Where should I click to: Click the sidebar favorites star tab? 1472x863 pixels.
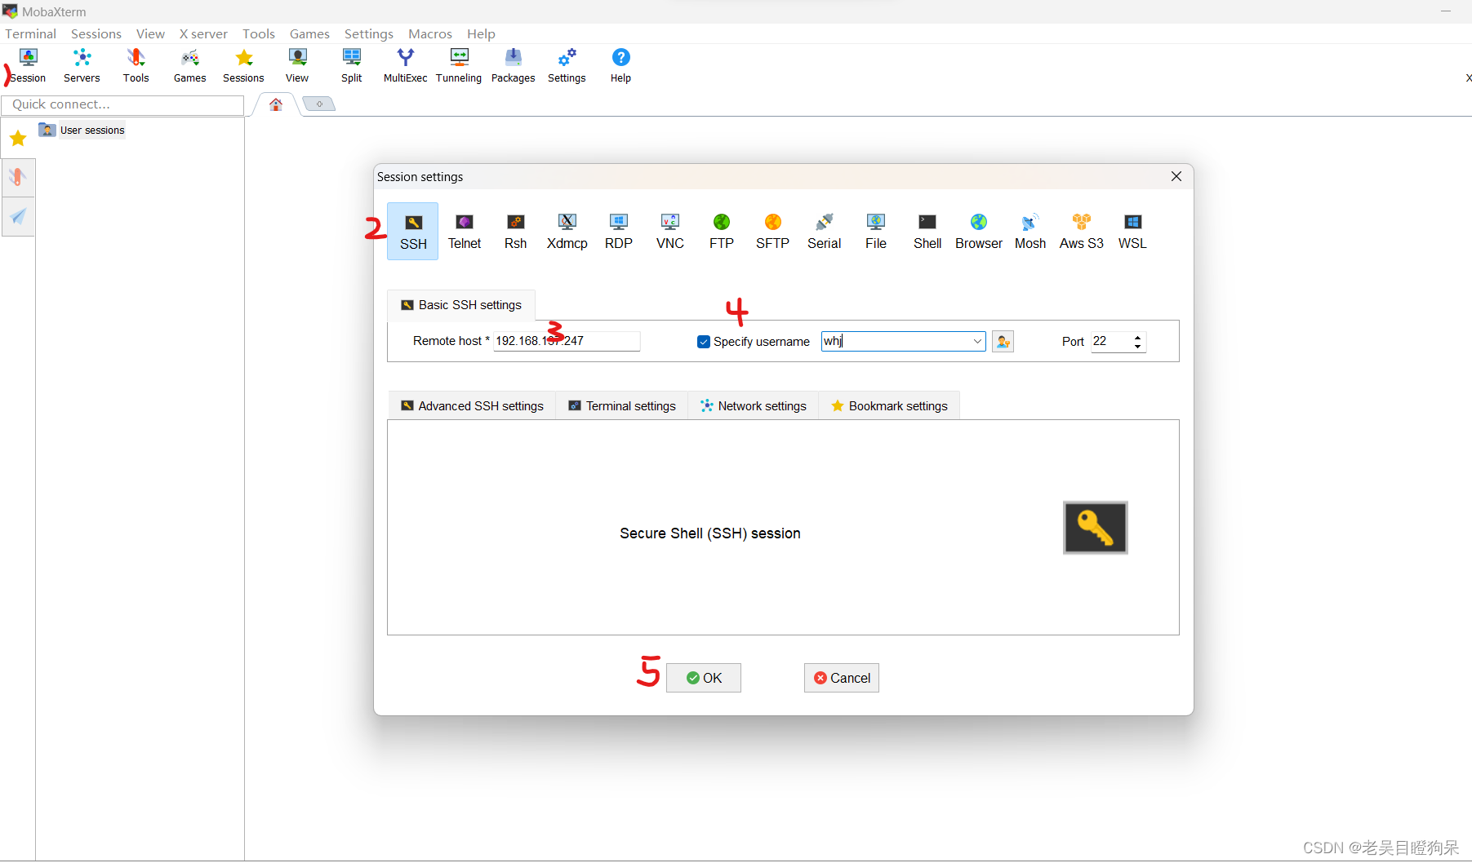click(x=18, y=139)
